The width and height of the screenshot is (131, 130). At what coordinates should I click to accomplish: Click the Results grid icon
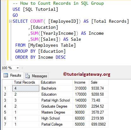[x=6, y=75]
